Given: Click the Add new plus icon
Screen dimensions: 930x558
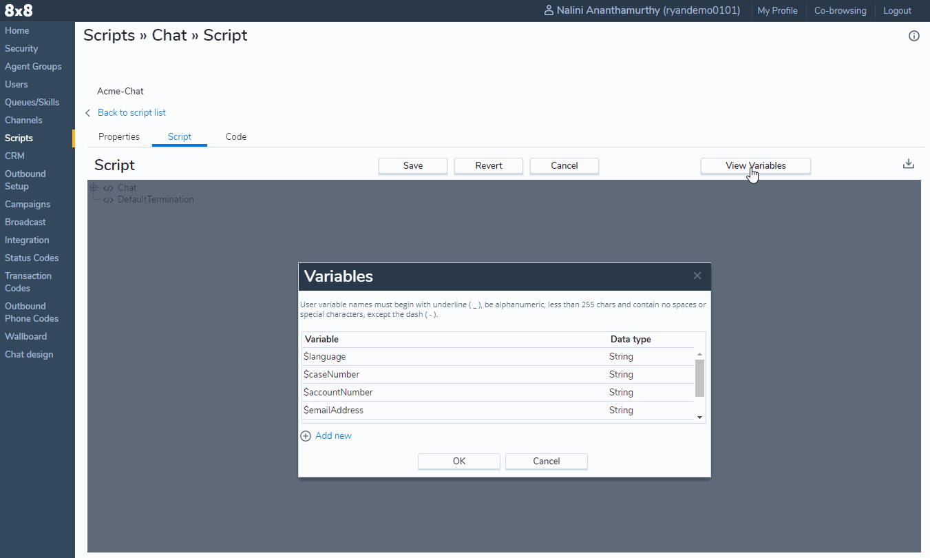Looking at the screenshot, I should pos(306,435).
